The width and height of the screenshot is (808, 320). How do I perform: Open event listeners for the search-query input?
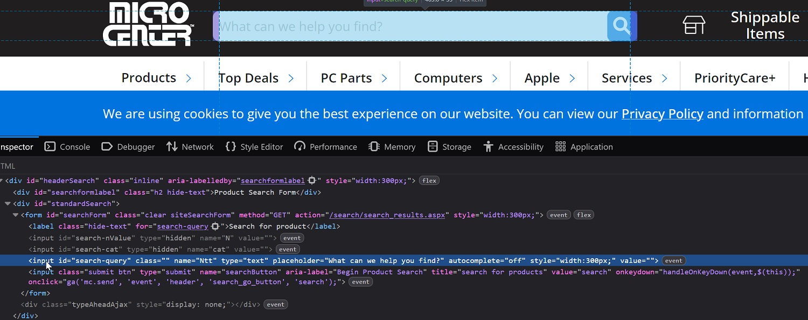click(673, 260)
